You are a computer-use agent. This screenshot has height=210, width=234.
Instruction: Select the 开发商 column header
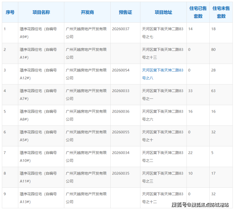coord(87,12)
